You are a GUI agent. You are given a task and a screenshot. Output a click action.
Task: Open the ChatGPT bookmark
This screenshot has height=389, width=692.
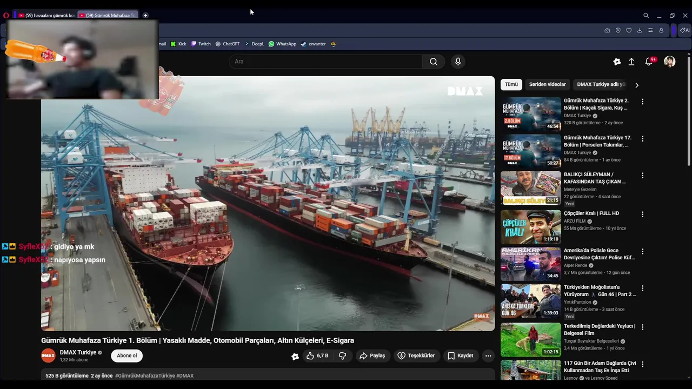[x=227, y=44]
